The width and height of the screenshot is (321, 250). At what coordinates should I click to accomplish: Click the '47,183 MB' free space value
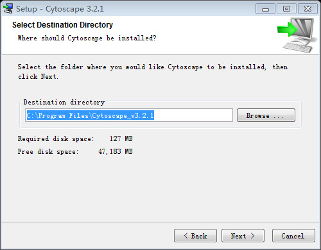click(116, 151)
